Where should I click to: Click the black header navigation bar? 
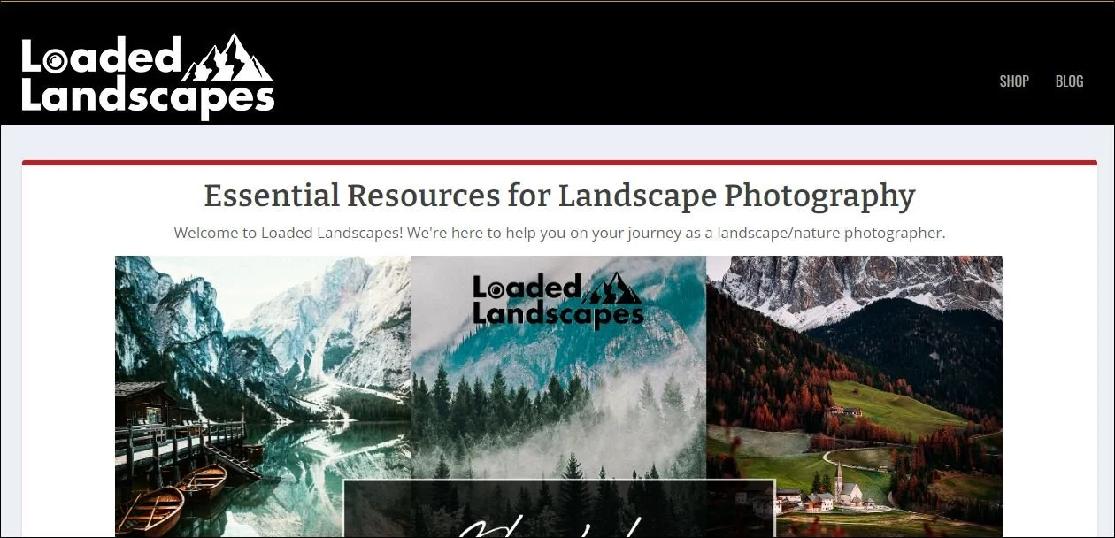pyautogui.click(x=619, y=62)
